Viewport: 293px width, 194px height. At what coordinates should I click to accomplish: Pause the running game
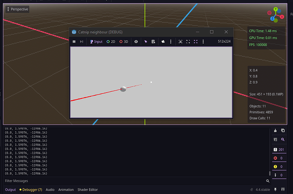pyautogui.click(x=74, y=42)
